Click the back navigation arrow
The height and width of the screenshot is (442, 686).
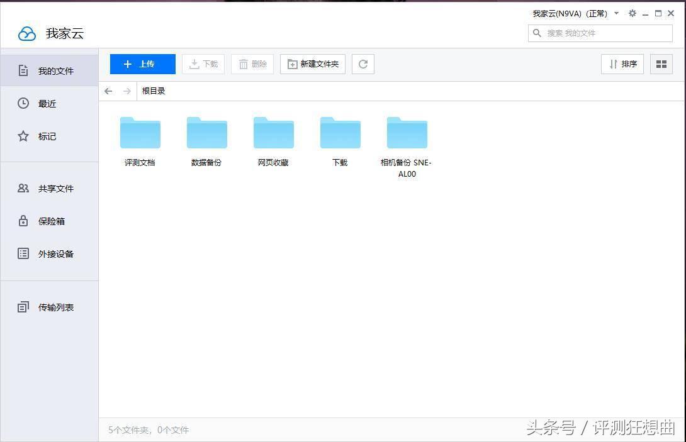[108, 91]
